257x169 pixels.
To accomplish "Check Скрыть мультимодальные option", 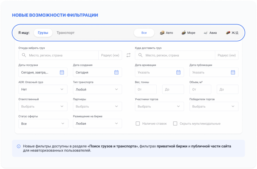I will click(x=175, y=123).
